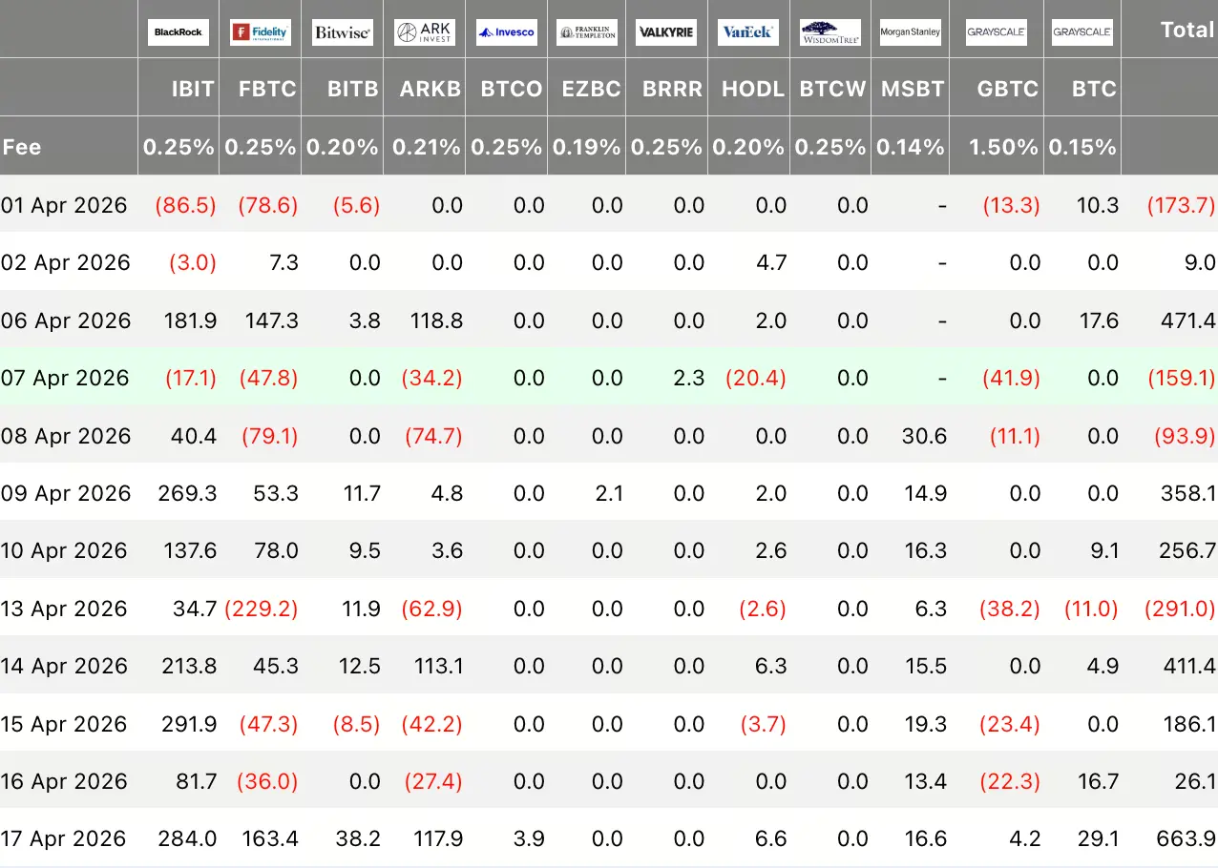
Task: Click the IBIT ticker column header
Action: coord(191,89)
